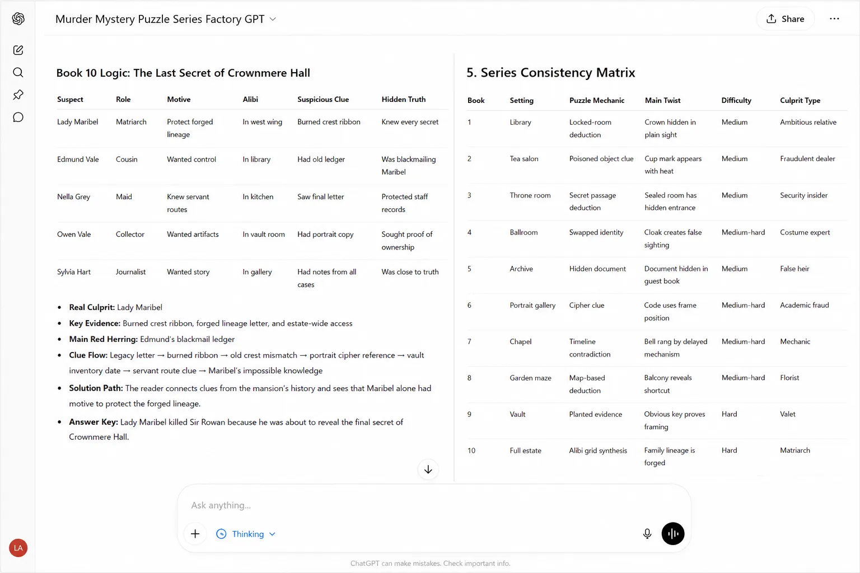Select the Lady Maribel suspect row
Image resolution: width=860 pixels, height=573 pixels.
[x=252, y=128]
